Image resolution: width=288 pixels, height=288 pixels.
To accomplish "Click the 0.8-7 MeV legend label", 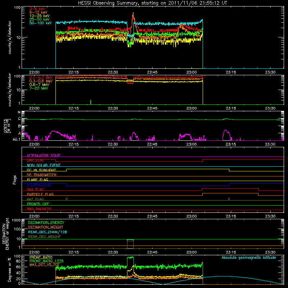I will [x=39, y=85].
